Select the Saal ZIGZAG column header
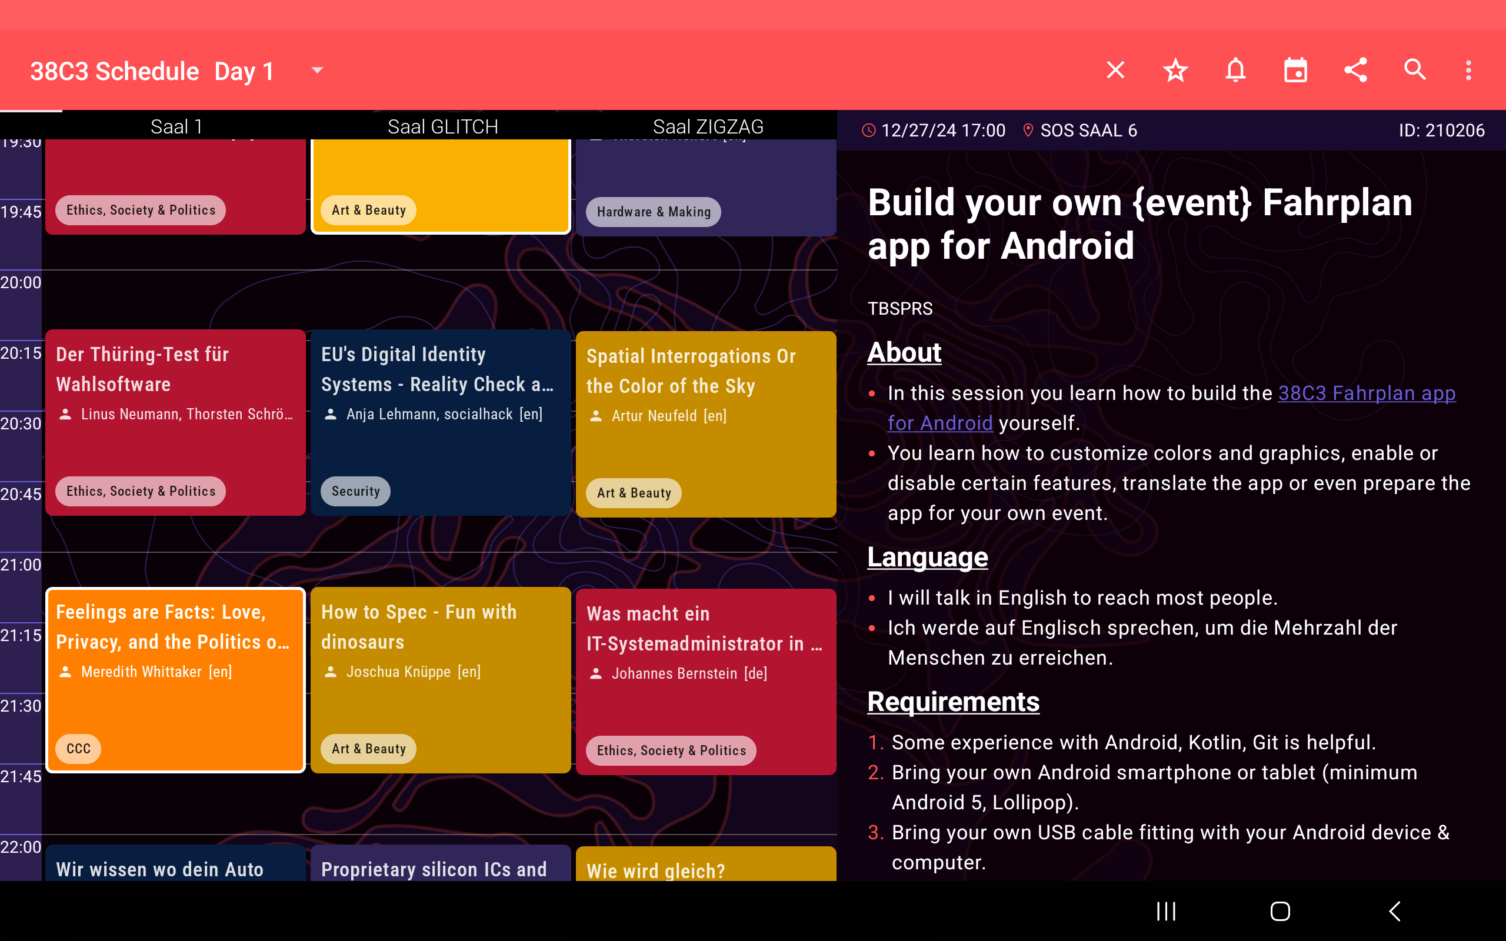Viewport: 1506px width, 941px height. click(708, 126)
